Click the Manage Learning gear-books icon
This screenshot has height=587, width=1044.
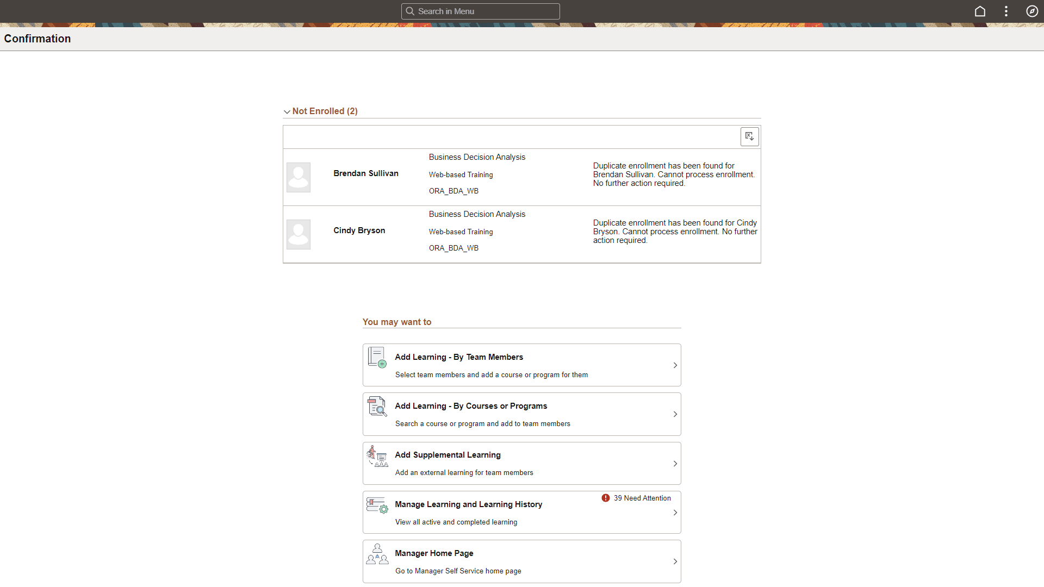(376, 505)
